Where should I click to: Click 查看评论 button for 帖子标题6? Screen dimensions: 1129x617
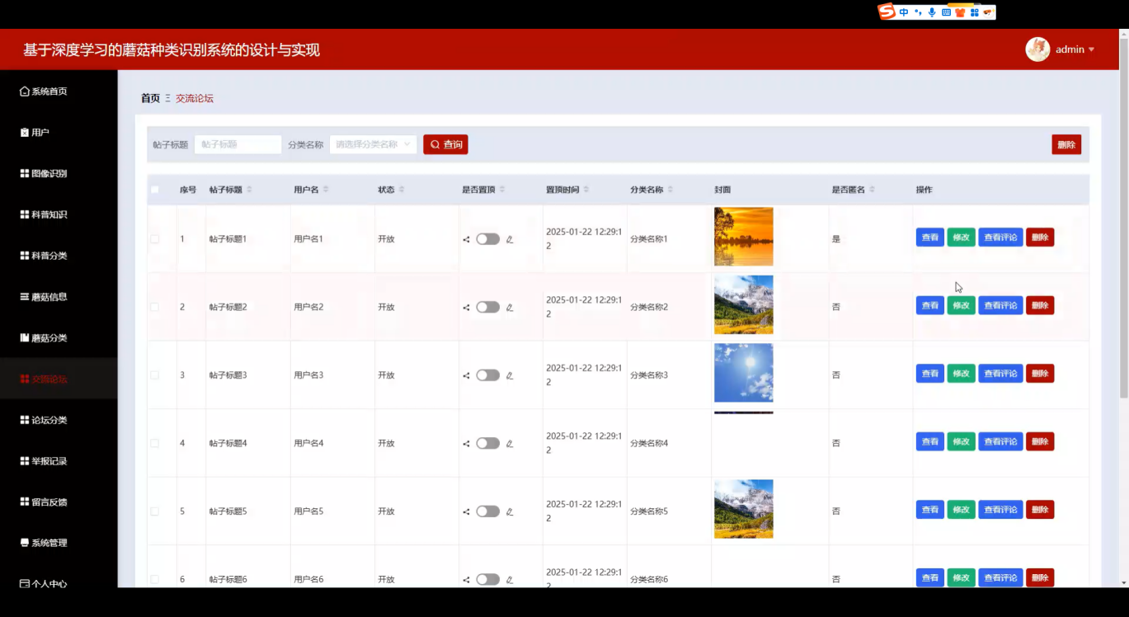coord(1000,577)
